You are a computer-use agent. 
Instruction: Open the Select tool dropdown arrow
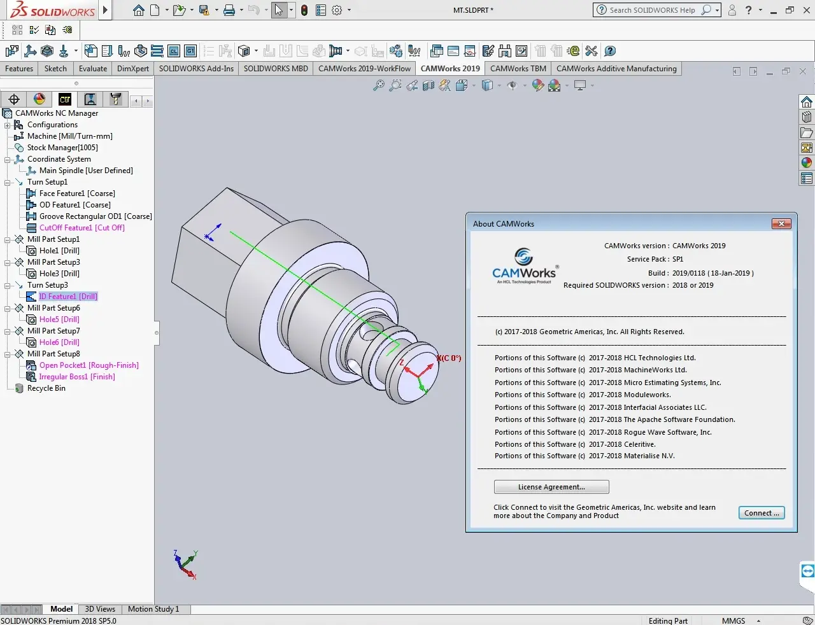291,10
